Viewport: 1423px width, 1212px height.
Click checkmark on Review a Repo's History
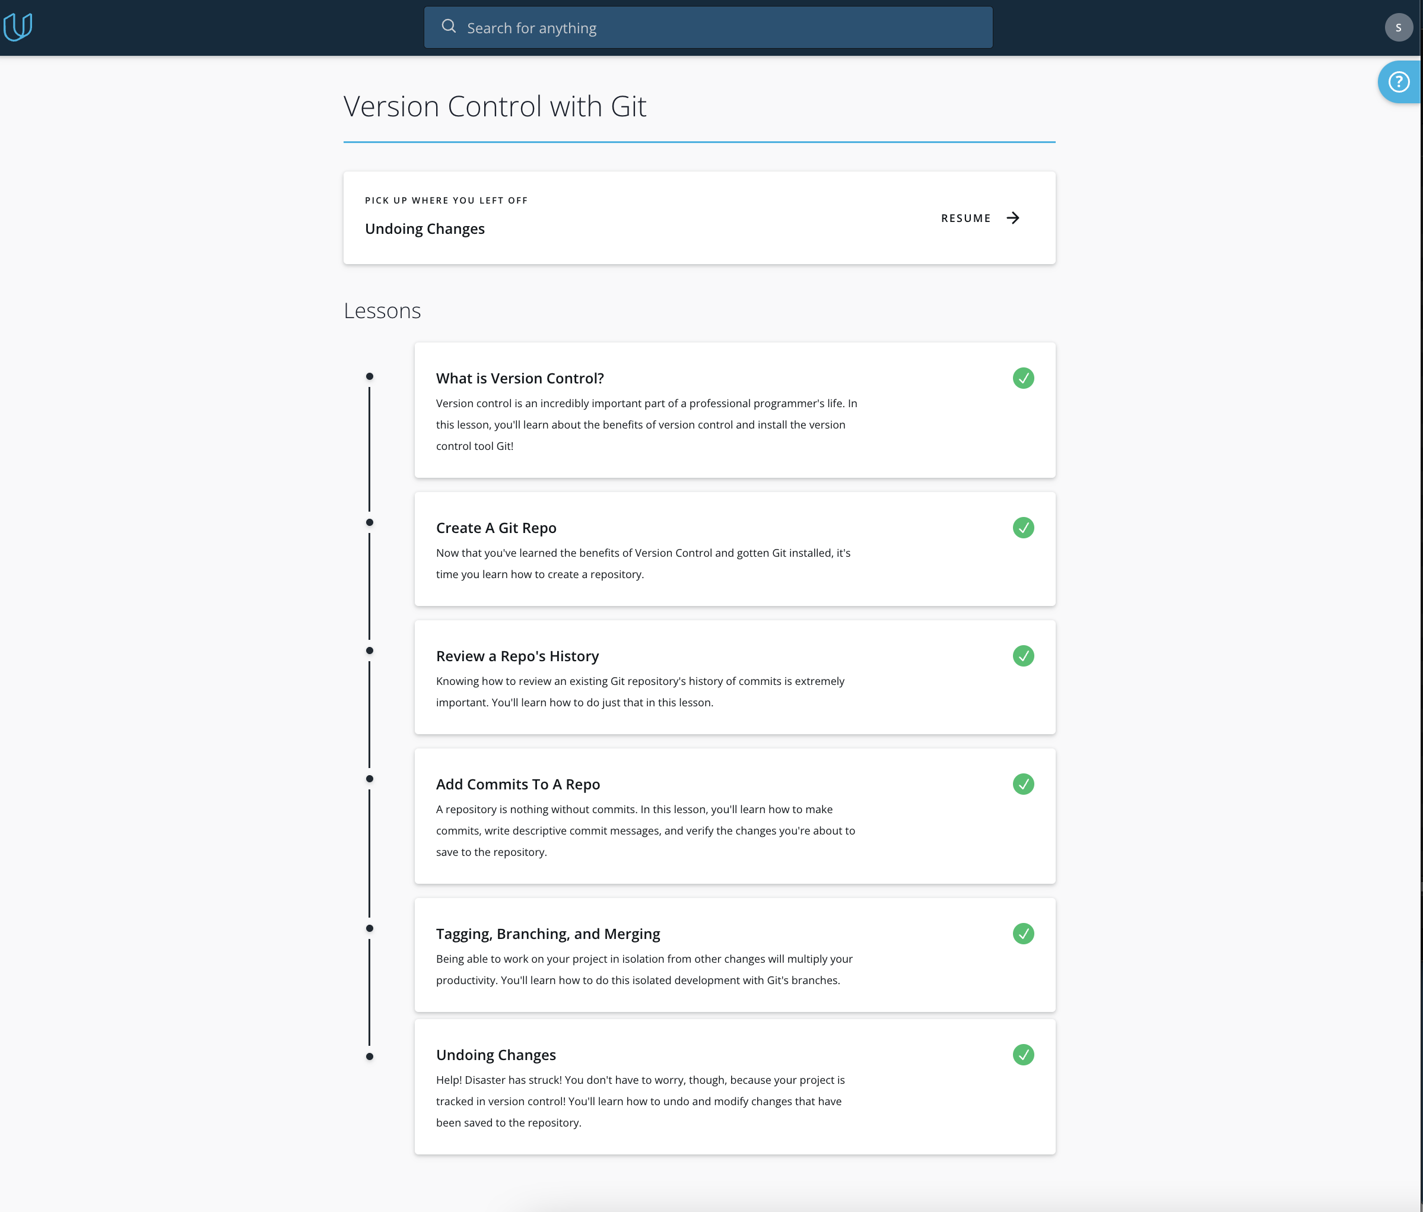pyautogui.click(x=1023, y=655)
